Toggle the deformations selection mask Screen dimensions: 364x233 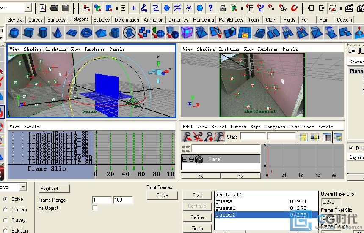tap(178, 8)
